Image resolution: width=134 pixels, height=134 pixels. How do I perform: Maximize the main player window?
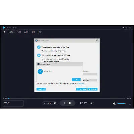coord(127,27)
